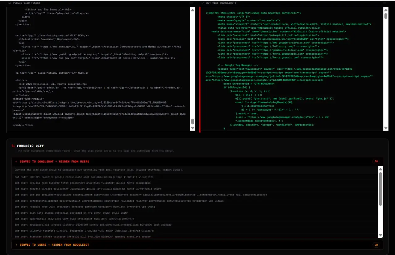Click the Google Tag Manager comment line
This screenshot has height=255, width=395.
pos(238,65)
